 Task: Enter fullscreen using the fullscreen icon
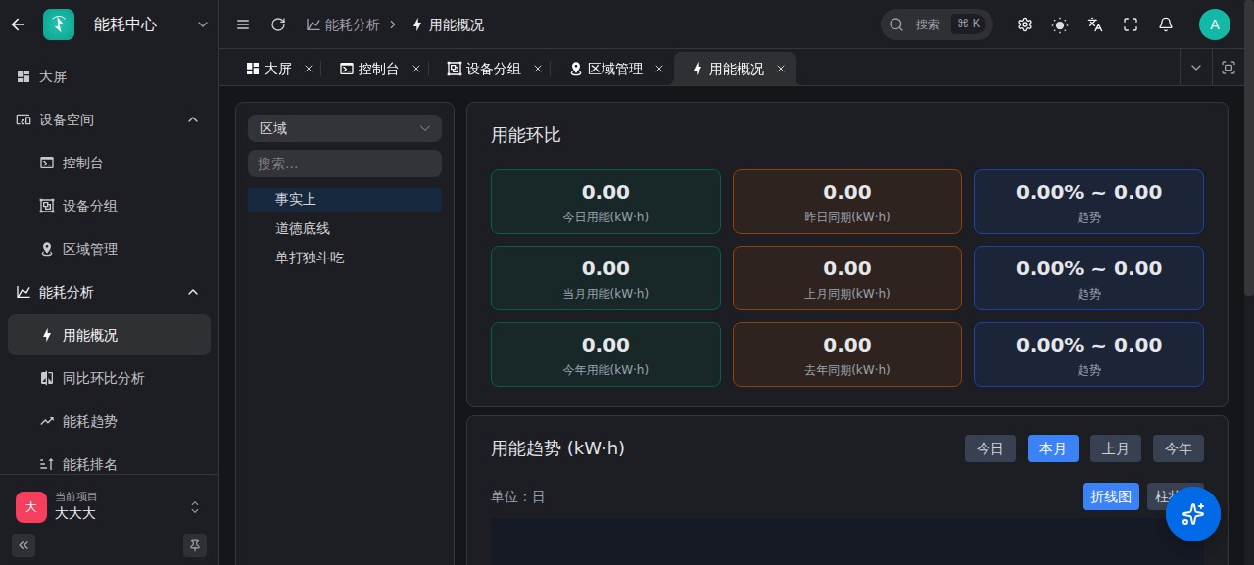(1131, 24)
